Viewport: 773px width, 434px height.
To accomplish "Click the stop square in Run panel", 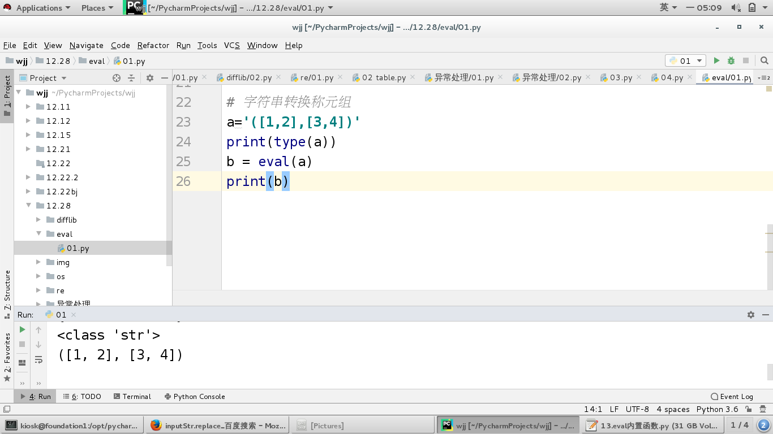I will [x=22, y=344].
